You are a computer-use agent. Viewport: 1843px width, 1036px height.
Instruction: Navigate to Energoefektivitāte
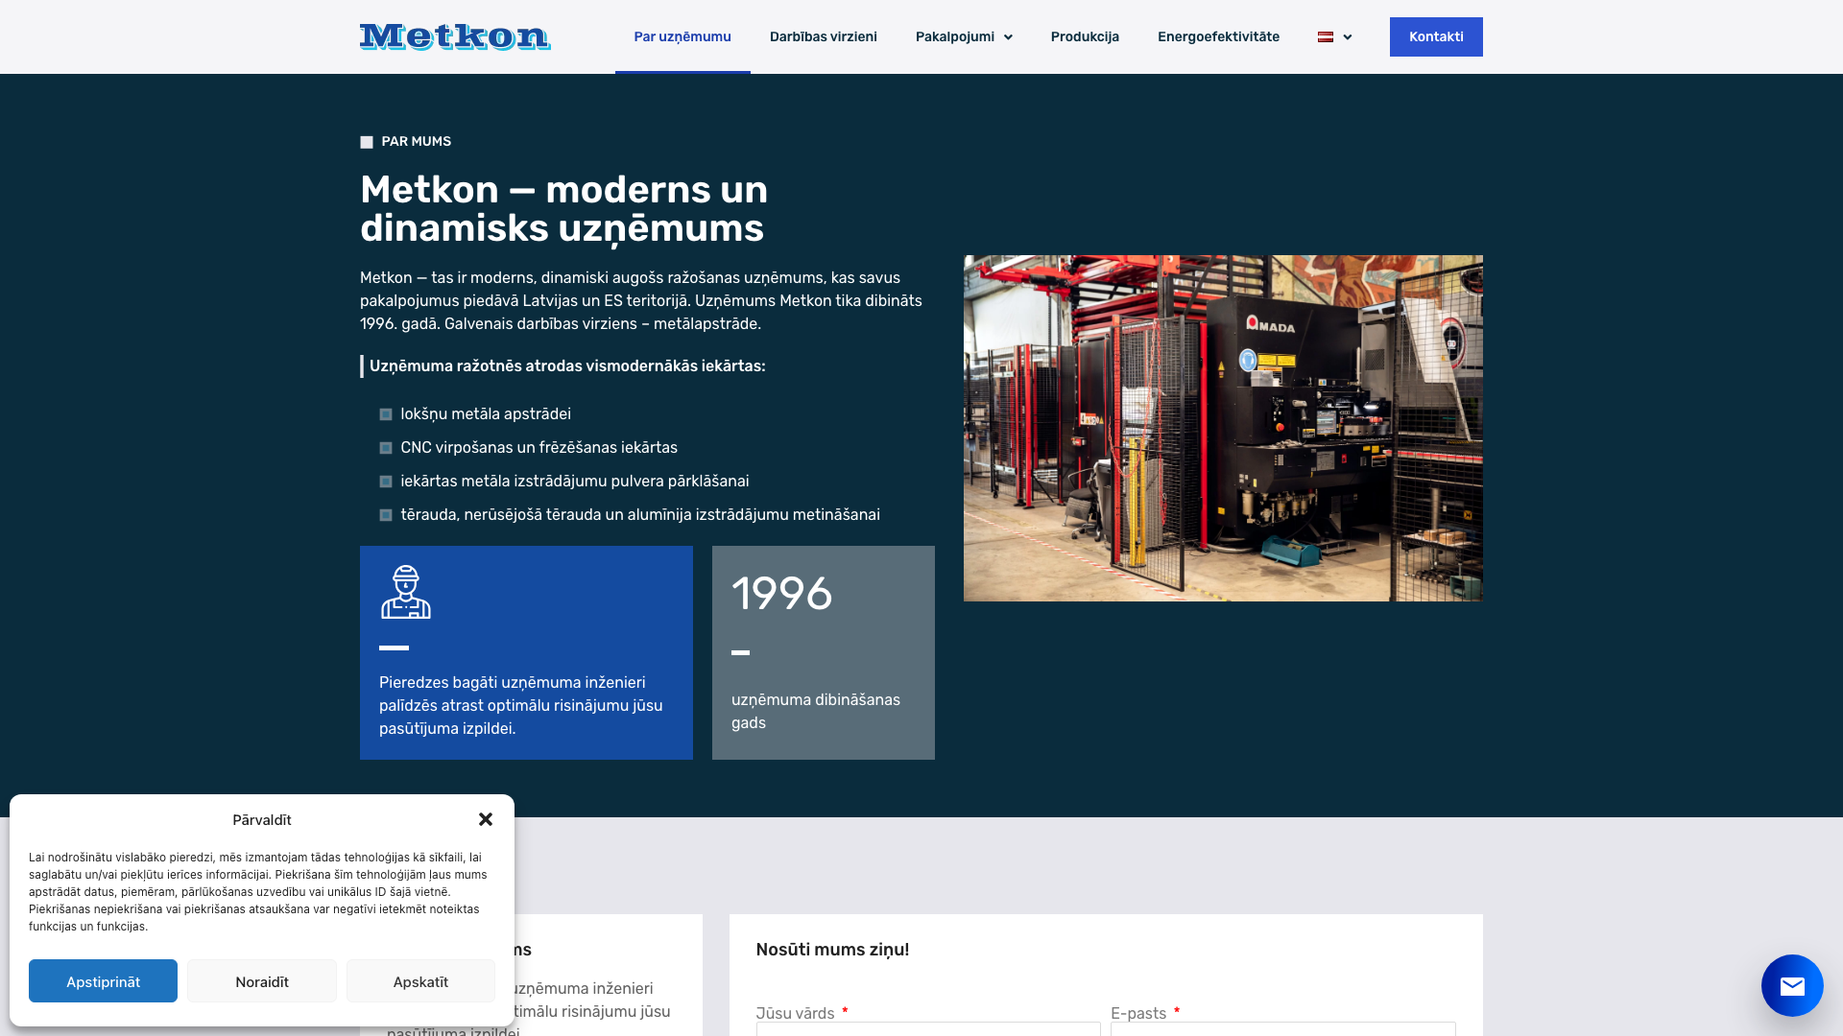pos(1218,36)
